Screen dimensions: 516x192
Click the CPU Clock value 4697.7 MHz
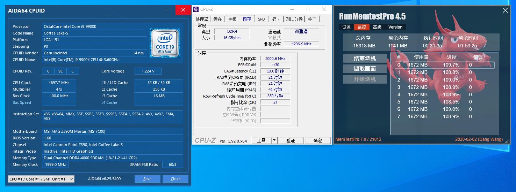click(x=59, y=83)
